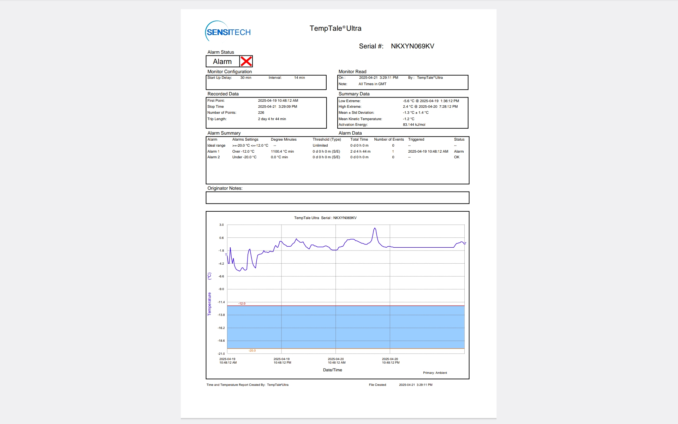Click the Alarm 1 status value Alarm
The image size is (678, 424).
(459, 152)
